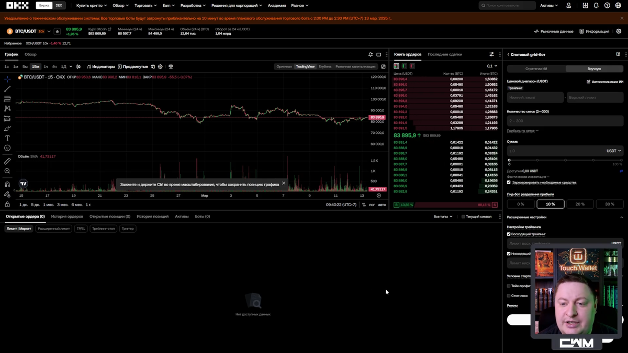Open the language globe icon
628x353 pixels.
618,5
